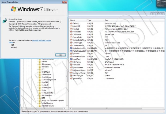
Task: Select the FontSubstitutes key
Action: [x=47, y=93]
